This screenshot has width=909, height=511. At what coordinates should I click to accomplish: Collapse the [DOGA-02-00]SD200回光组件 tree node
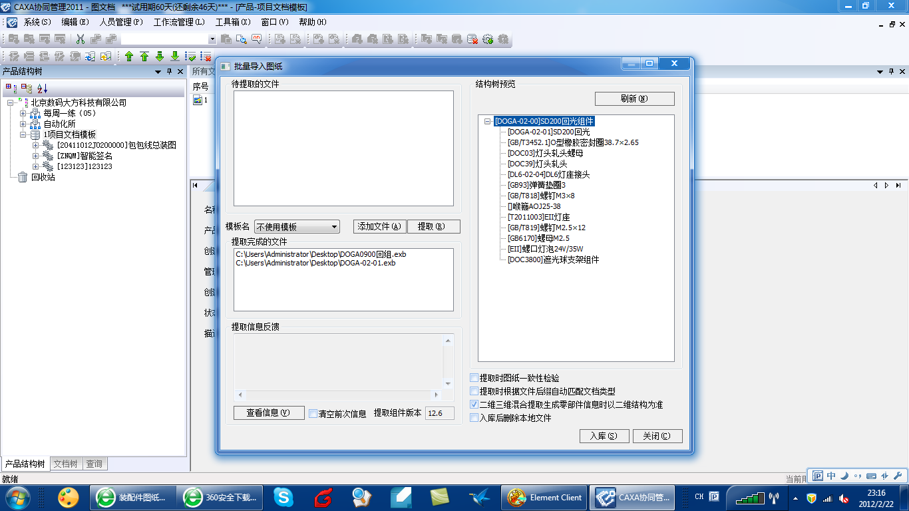(x=487, y=121)
